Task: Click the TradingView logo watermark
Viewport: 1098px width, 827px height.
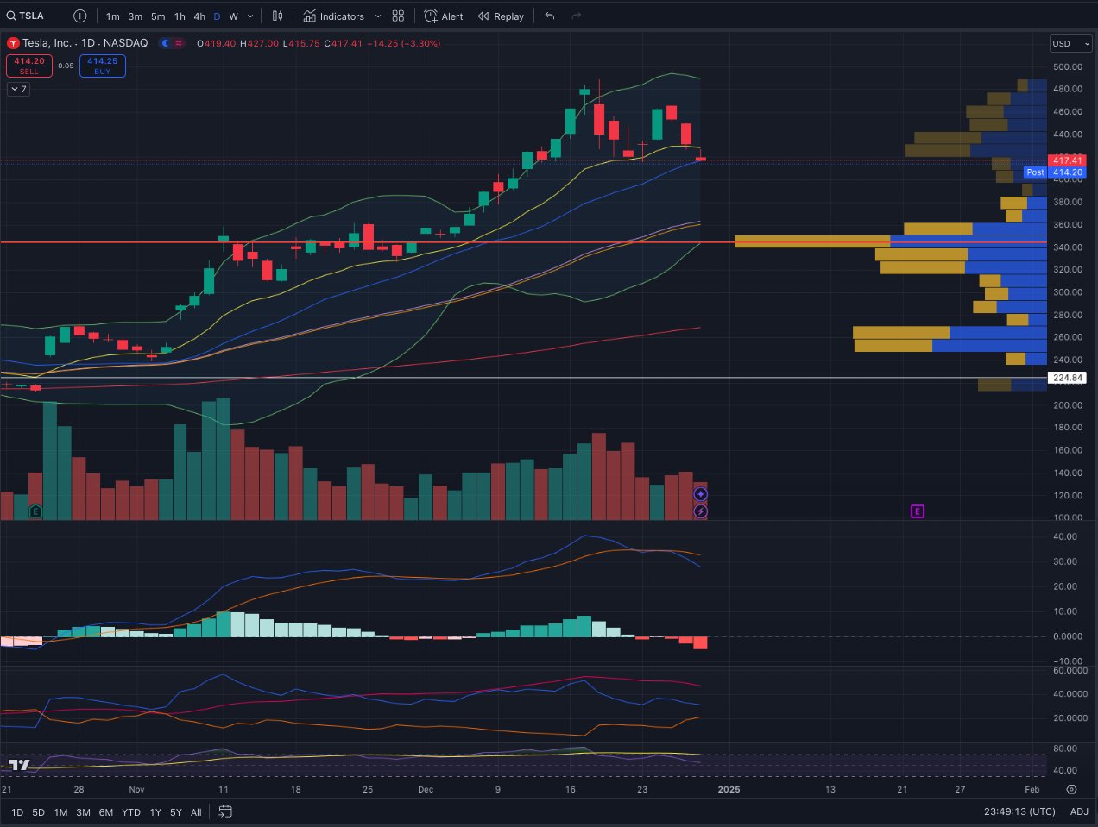Action: [19, 765]
